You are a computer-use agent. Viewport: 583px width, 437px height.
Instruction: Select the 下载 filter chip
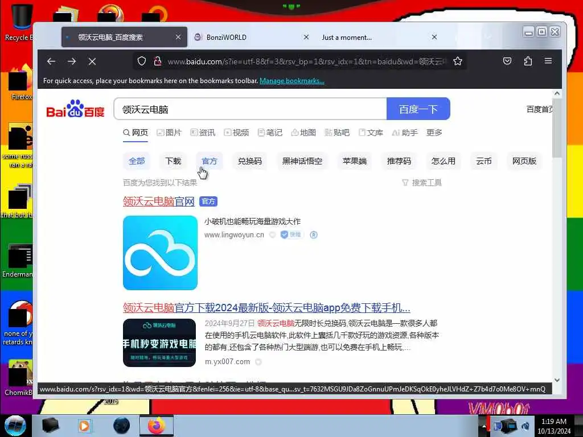coord(173,161)
